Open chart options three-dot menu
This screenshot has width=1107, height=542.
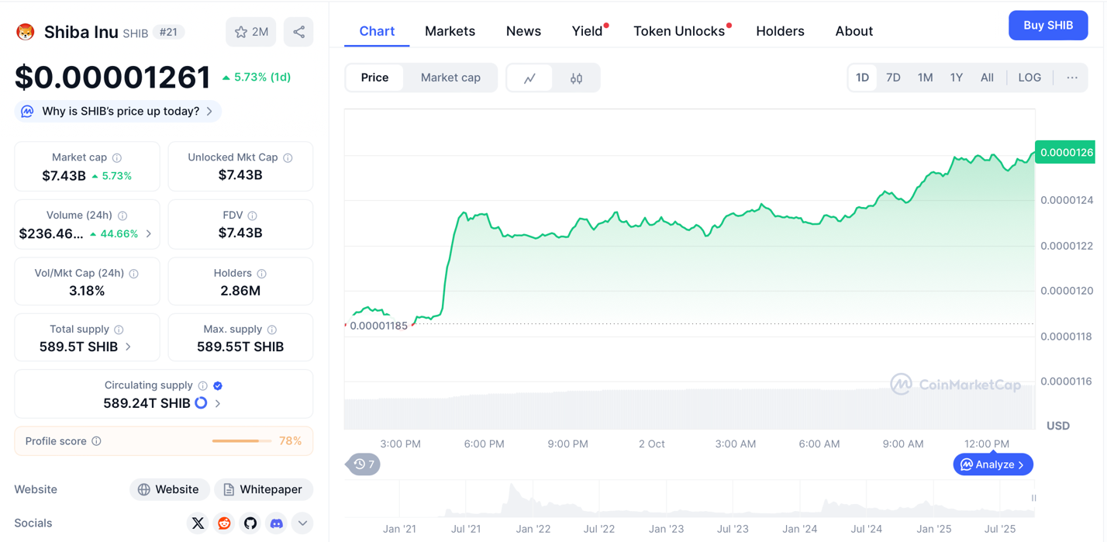[x=1072, y=78]
